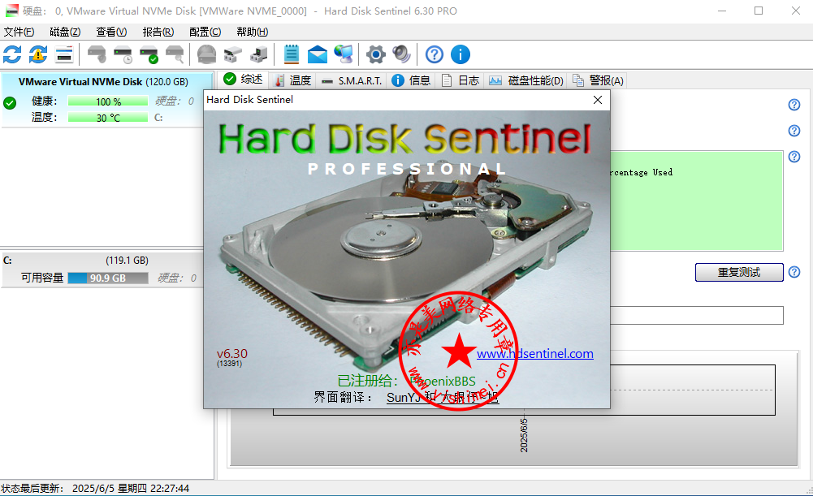The image size is (813, 496).
Task: Open the 文件(F) menu
Action: [x=19, y=32]
